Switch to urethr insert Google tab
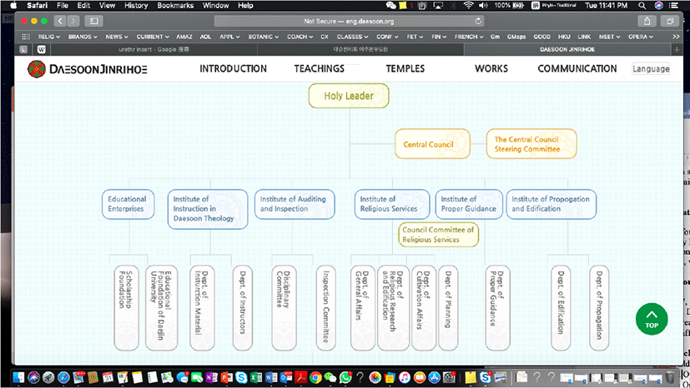The image size is (690, 388). coord(154,50)
